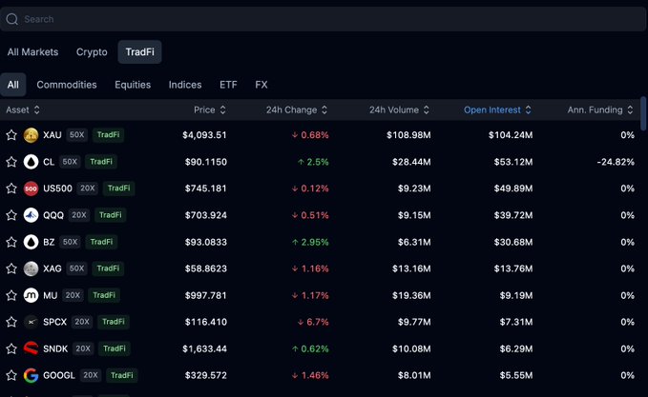The width and height of the screenshot is (648, 397).
Task: Select the All category filter
Action: pos(12,85)
